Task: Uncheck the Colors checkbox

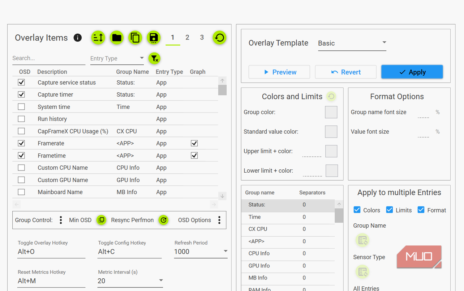Action: pos(357,210)
